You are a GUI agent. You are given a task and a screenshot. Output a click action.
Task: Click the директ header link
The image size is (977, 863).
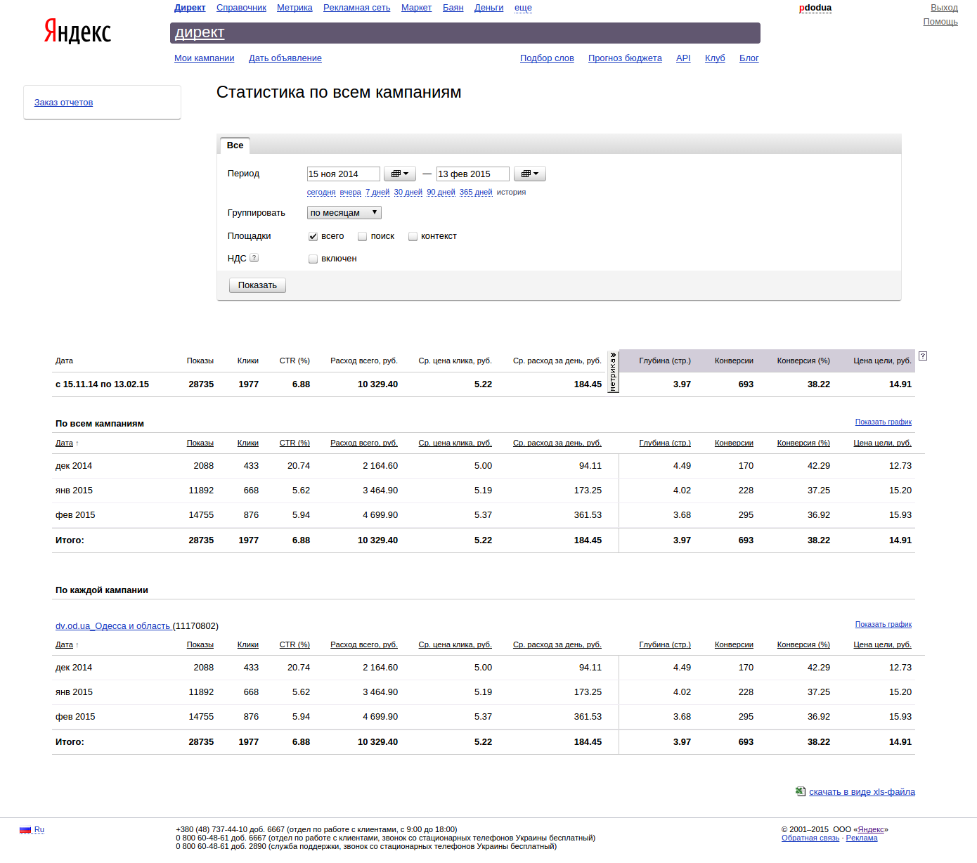(200, 32)
